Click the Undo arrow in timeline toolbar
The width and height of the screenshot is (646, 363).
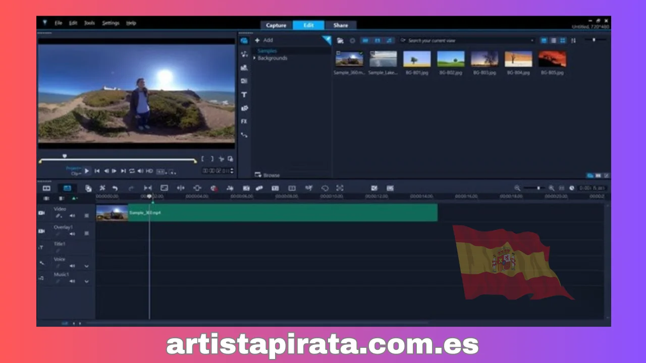point(115,188)
